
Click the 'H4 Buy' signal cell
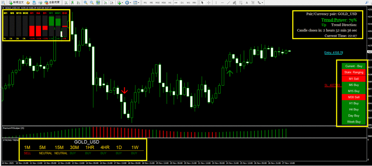[x=354, y=109]
